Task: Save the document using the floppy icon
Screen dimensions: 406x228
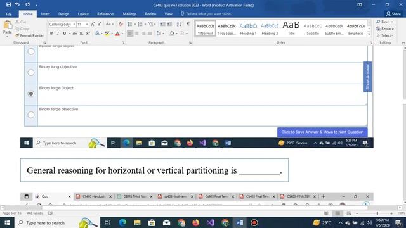Action: [x=8, y=4]
